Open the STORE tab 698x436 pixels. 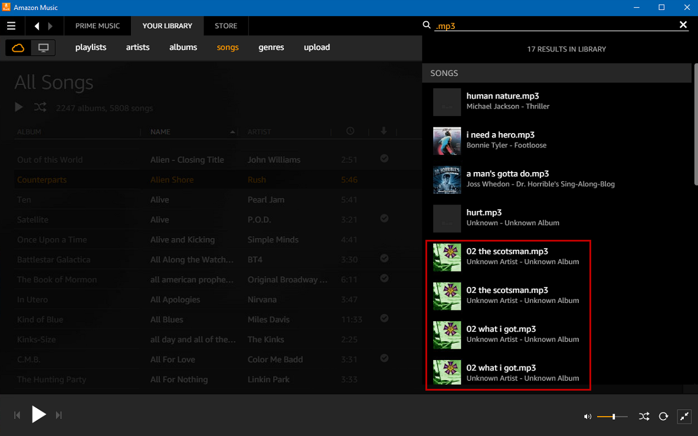[226, 26]
